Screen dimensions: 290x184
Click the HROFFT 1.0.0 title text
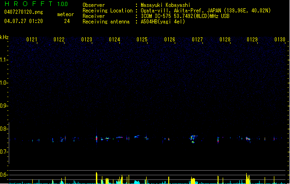[x=36, y=4]
